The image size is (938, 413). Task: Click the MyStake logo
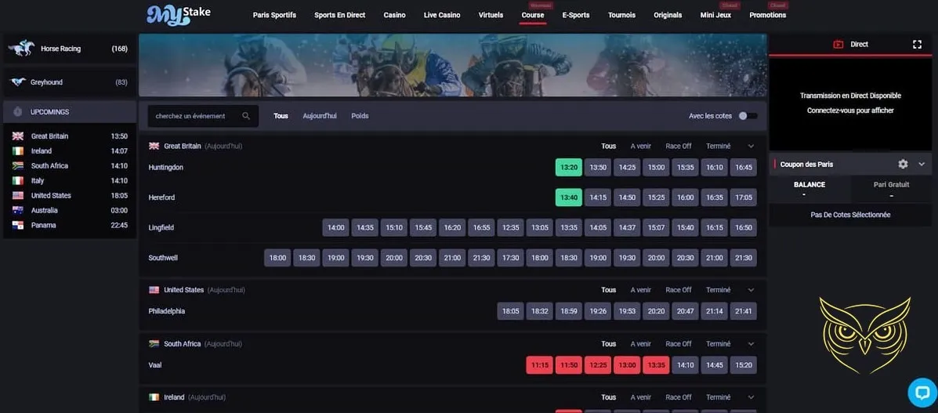[x=178, y=14]
